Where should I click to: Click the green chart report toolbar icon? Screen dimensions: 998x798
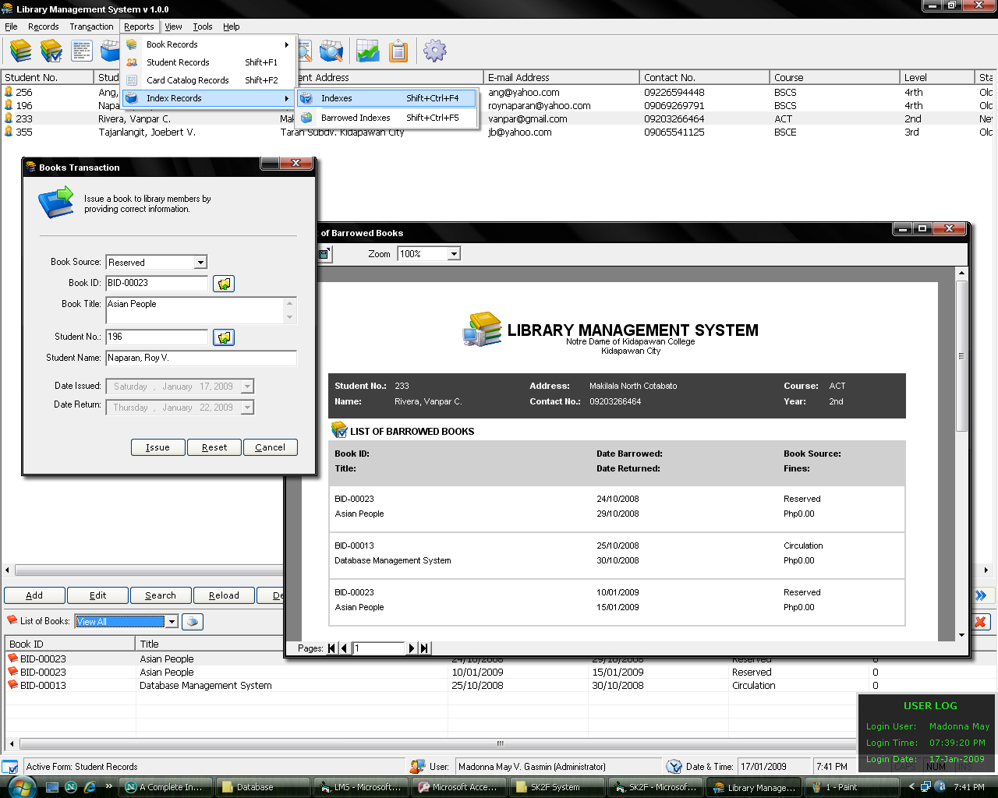coord(367,51)
